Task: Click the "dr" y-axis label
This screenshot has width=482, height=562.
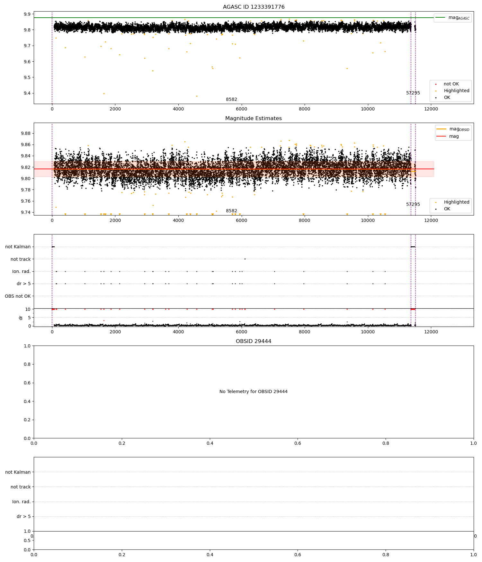Action: 21,318
